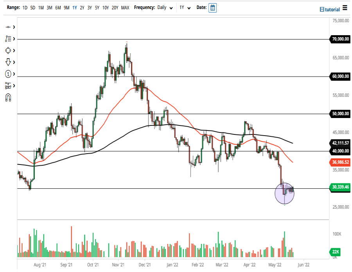The height and width of the screenshot is (272, 352).
Task: Expand the Daily frequency dropdown
Action: pos(165,8)
